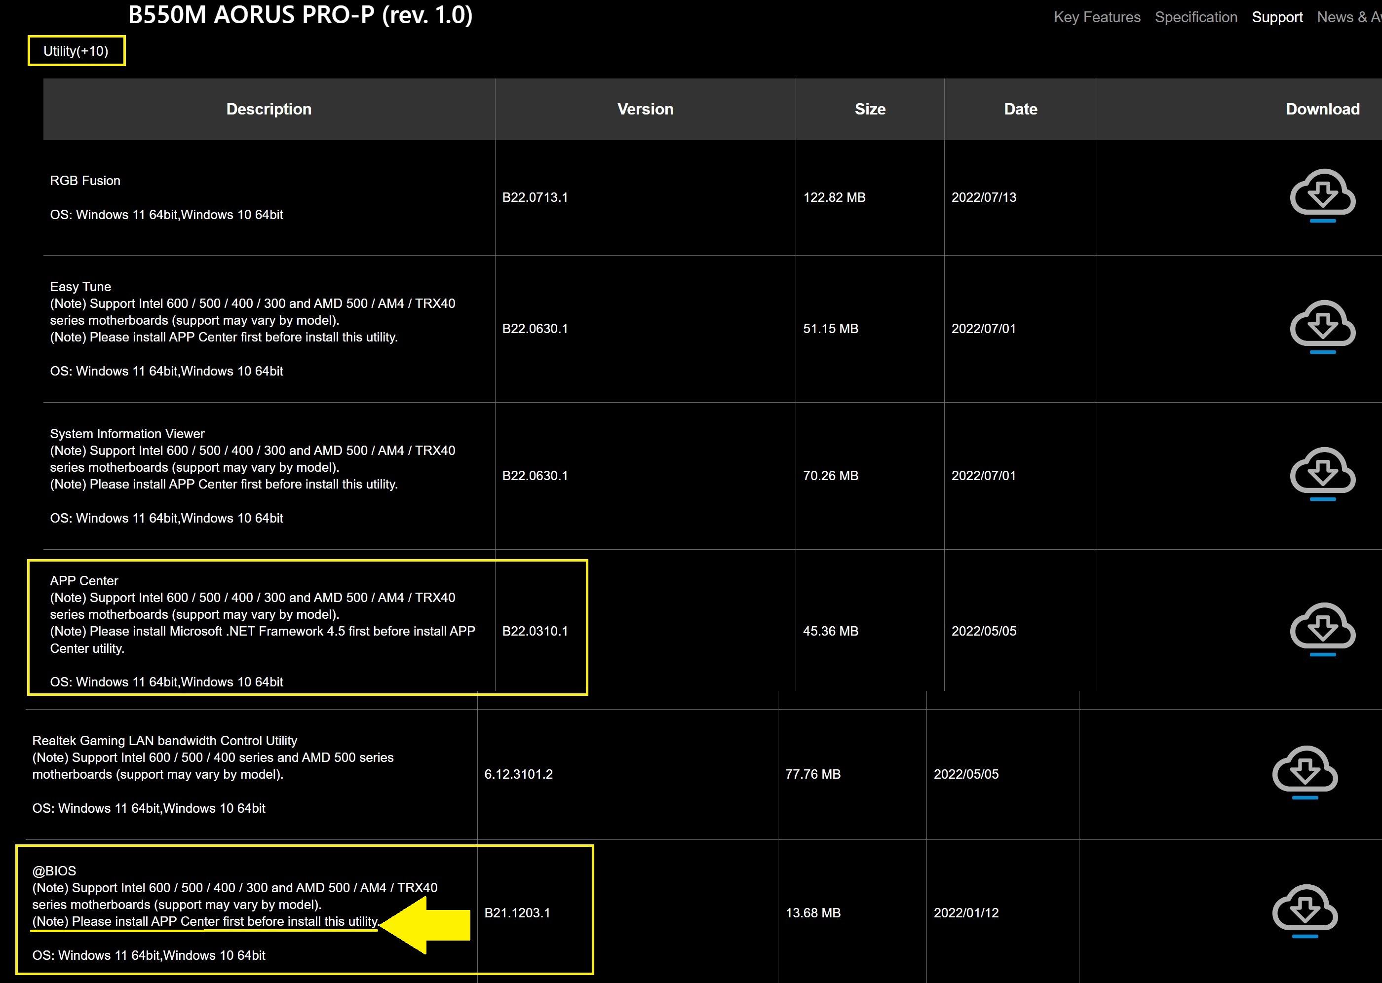1382x983 pixels.
Task: Click the Download column header
Action: click(x=1323, y=109)
